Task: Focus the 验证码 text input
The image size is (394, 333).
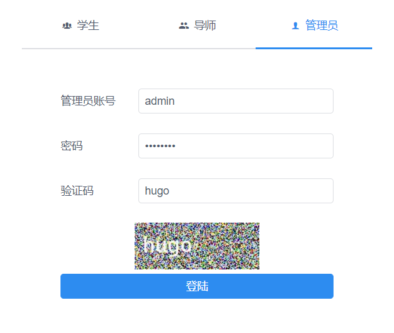Action: pyautogui.click(x=236, y=191)
